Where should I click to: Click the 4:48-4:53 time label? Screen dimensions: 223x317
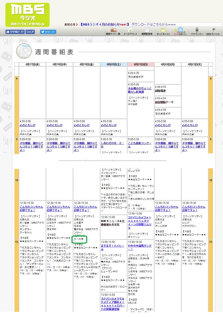pyautogui.click(x=160, y=87)
